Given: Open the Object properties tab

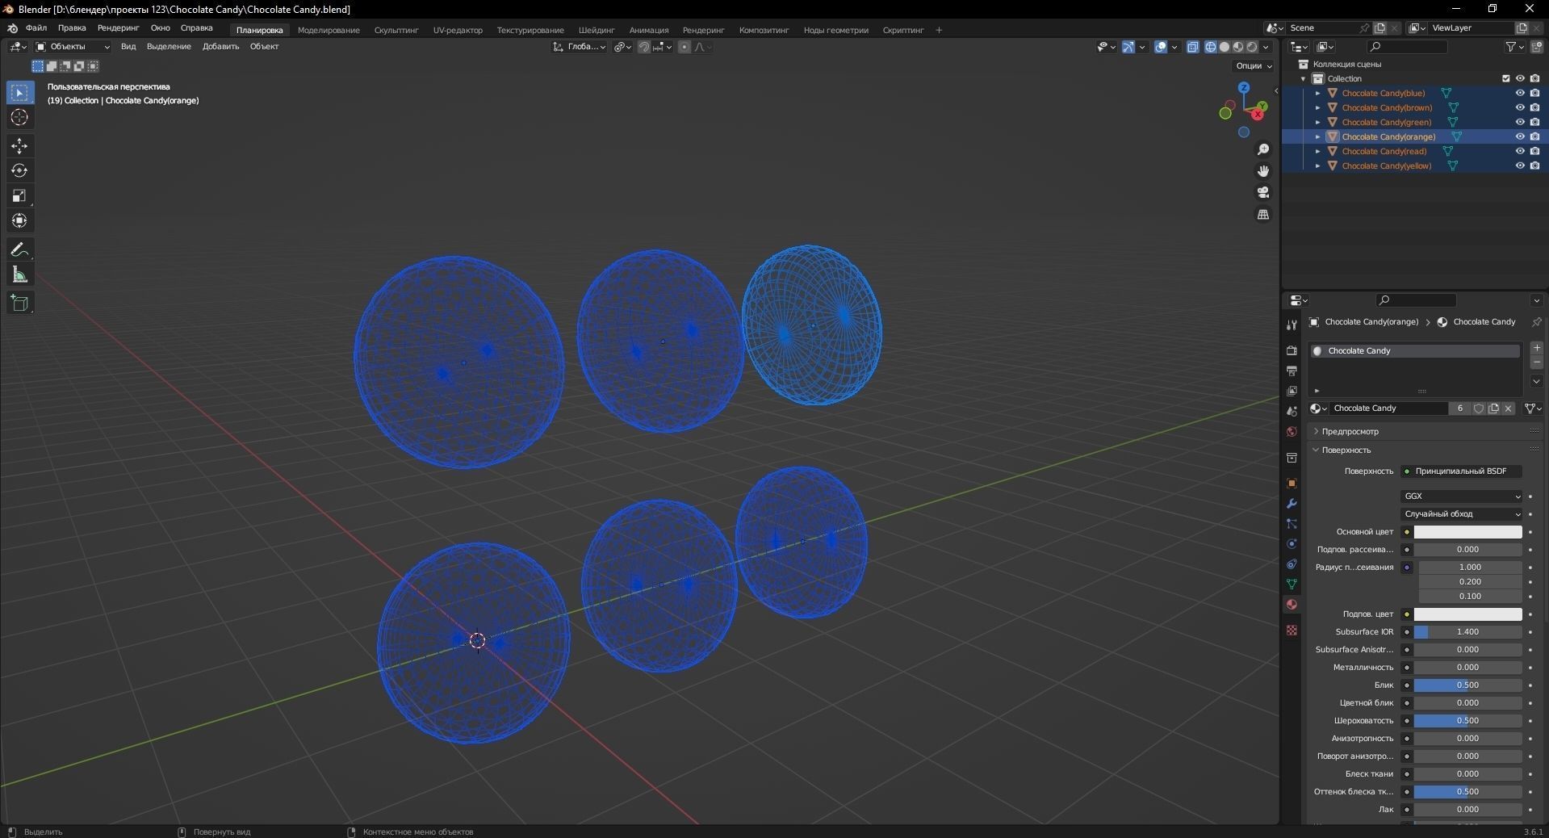Looking at the screenshot, I should point(1292,483).
